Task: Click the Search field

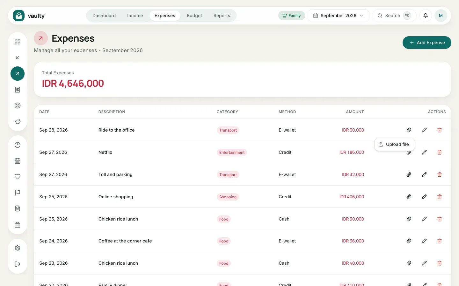Action: tap(394, 16)
